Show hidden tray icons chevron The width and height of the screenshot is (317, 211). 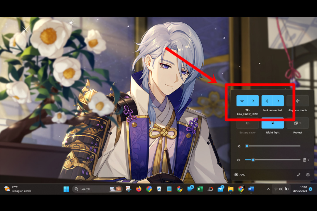[268, 189]
